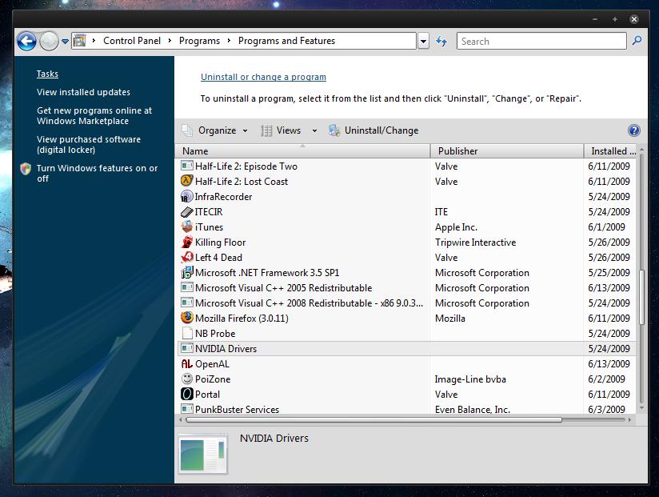Viewport: 659px width, 497px height.
Task: Select the Killing Floor icon
Action: (187, 242)
